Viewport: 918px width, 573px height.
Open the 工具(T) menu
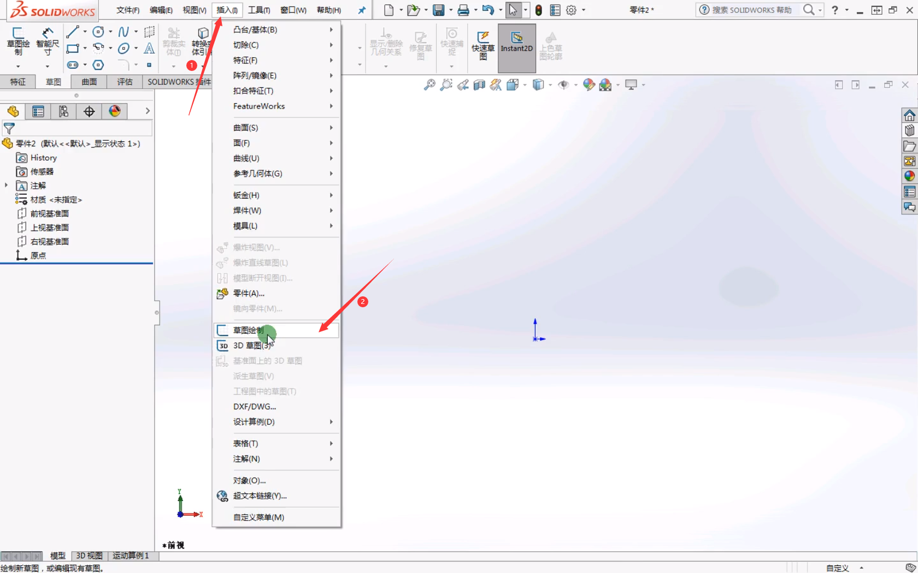(259, 10)
